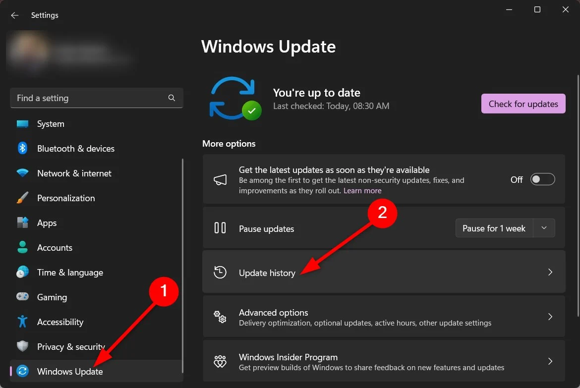
Task: Open Advanced options
Action: 384,317
